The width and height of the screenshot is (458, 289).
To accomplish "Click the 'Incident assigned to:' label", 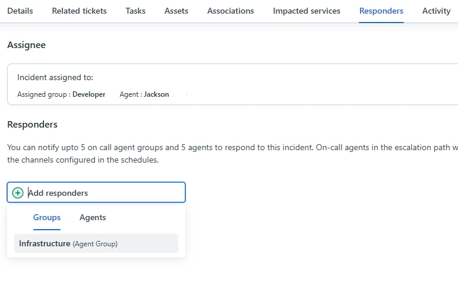I will click(x=55, y=77).
